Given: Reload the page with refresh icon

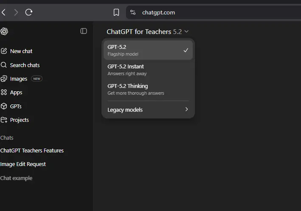Looking at the screenshot, I should coord(29,12).
